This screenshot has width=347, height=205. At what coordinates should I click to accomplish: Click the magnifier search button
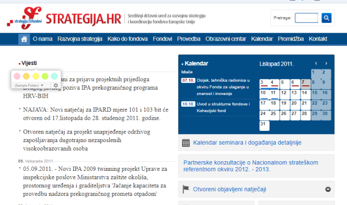[326, 18]
